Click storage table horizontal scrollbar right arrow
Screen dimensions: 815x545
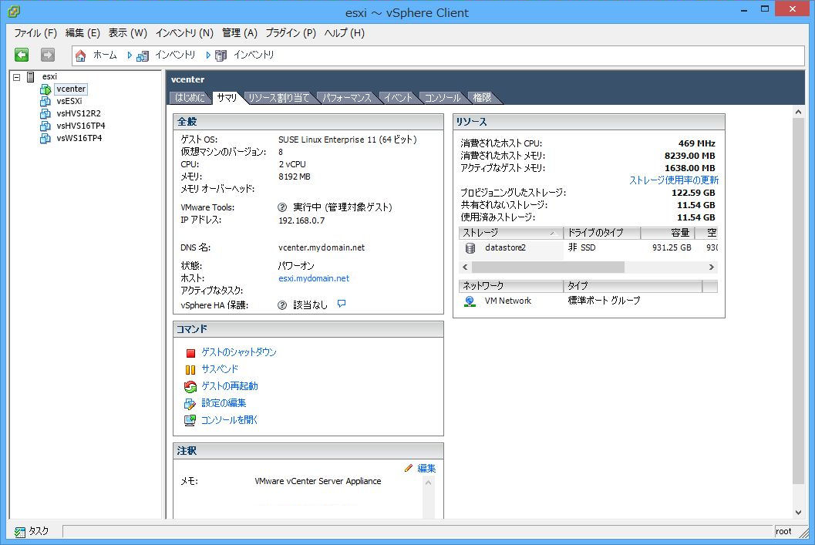pyautogui.click(x=712, y=267)
